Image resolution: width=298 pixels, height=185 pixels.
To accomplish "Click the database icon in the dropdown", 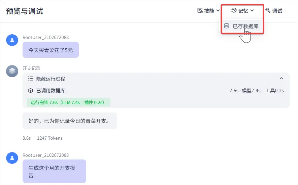I will coord(227,26).
